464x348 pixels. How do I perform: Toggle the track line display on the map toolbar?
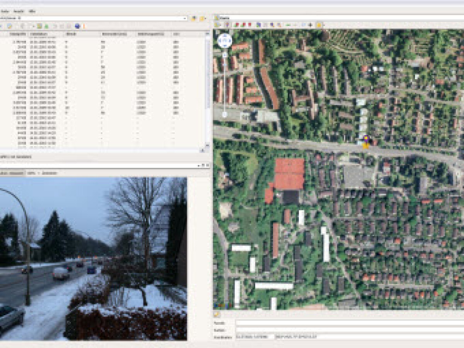[x=288, y=24]
